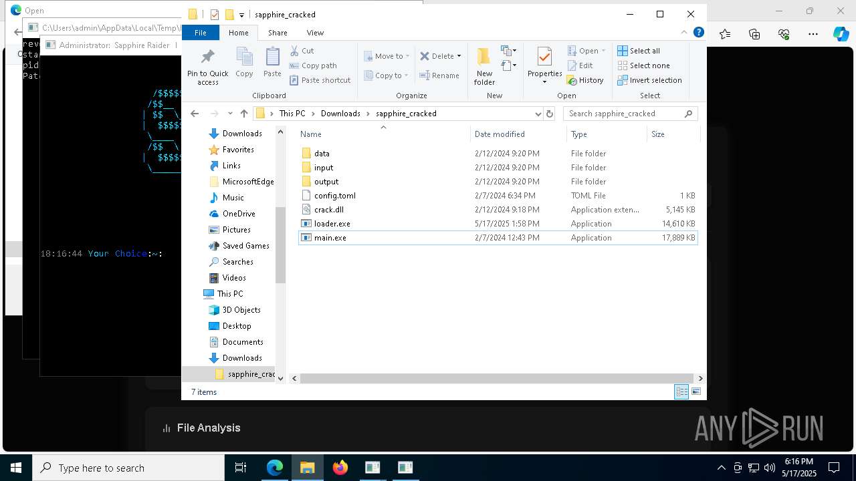
Task: Click Select none in ribbon
Action: [x=643, y=65]
